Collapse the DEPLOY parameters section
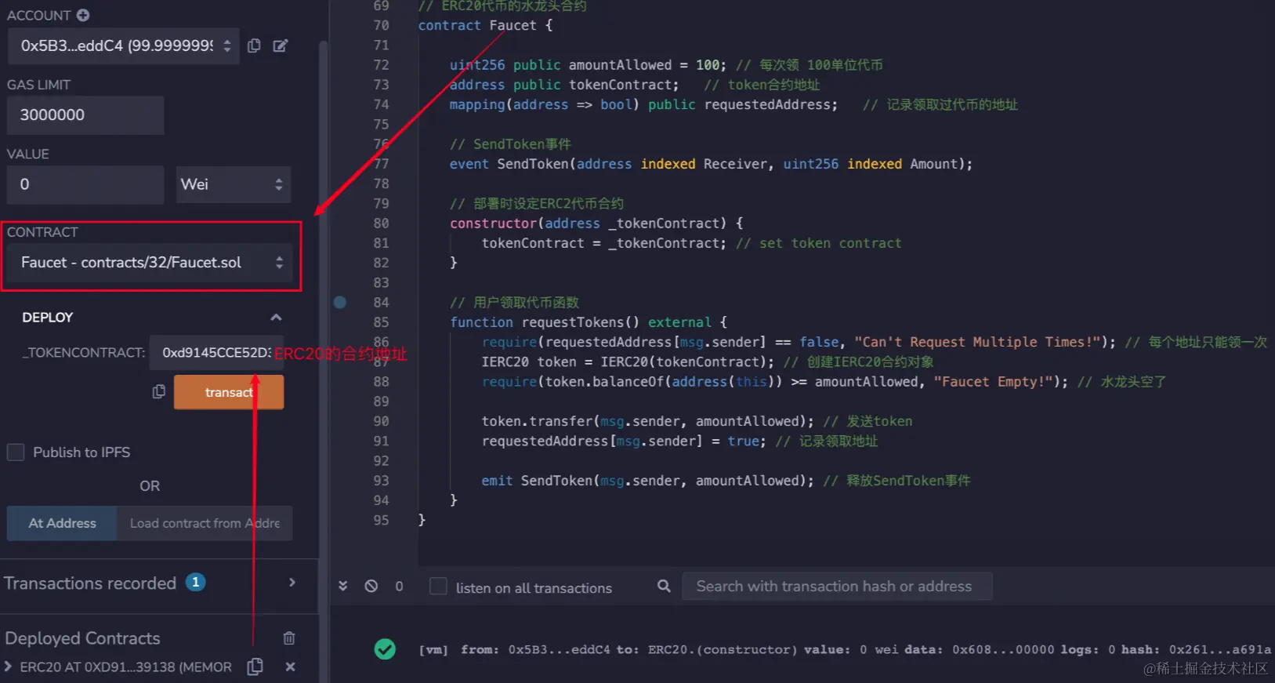This screenshot has width=1275, height=683. (276, 318)
